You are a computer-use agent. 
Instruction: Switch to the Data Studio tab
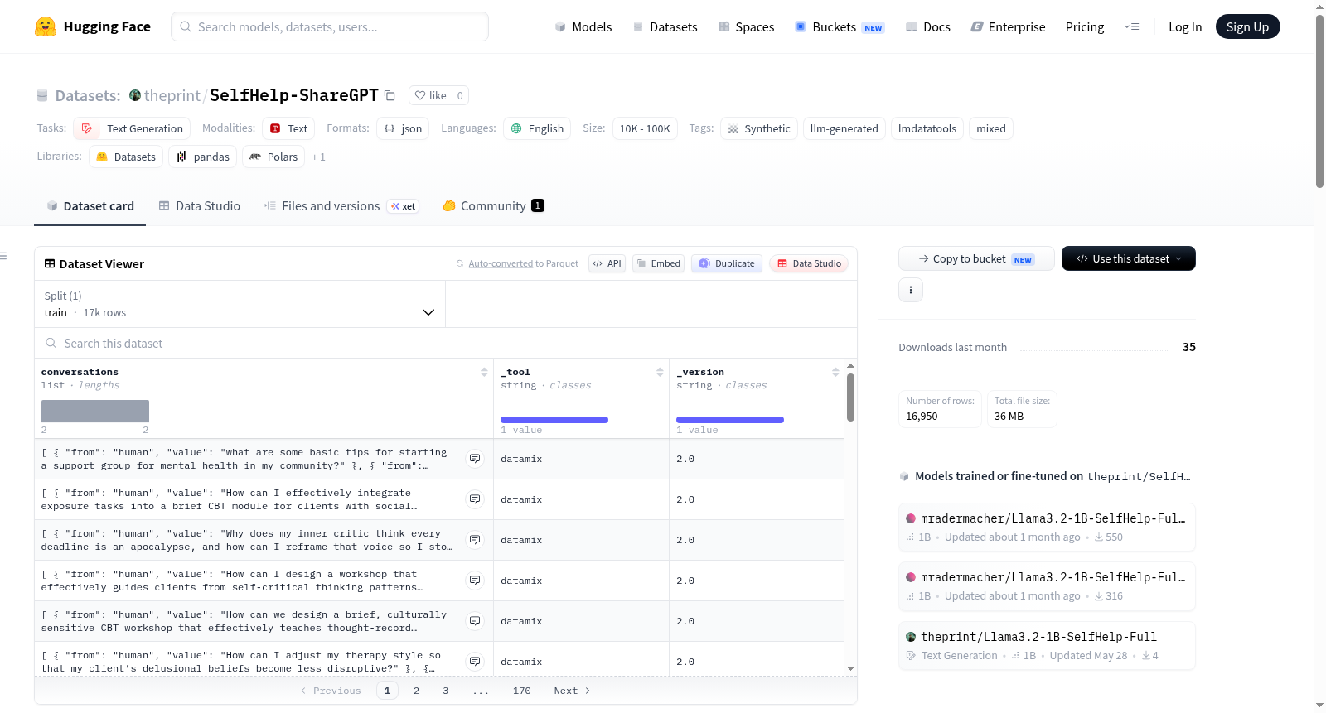pyautogui.click(x=200, y=206)
